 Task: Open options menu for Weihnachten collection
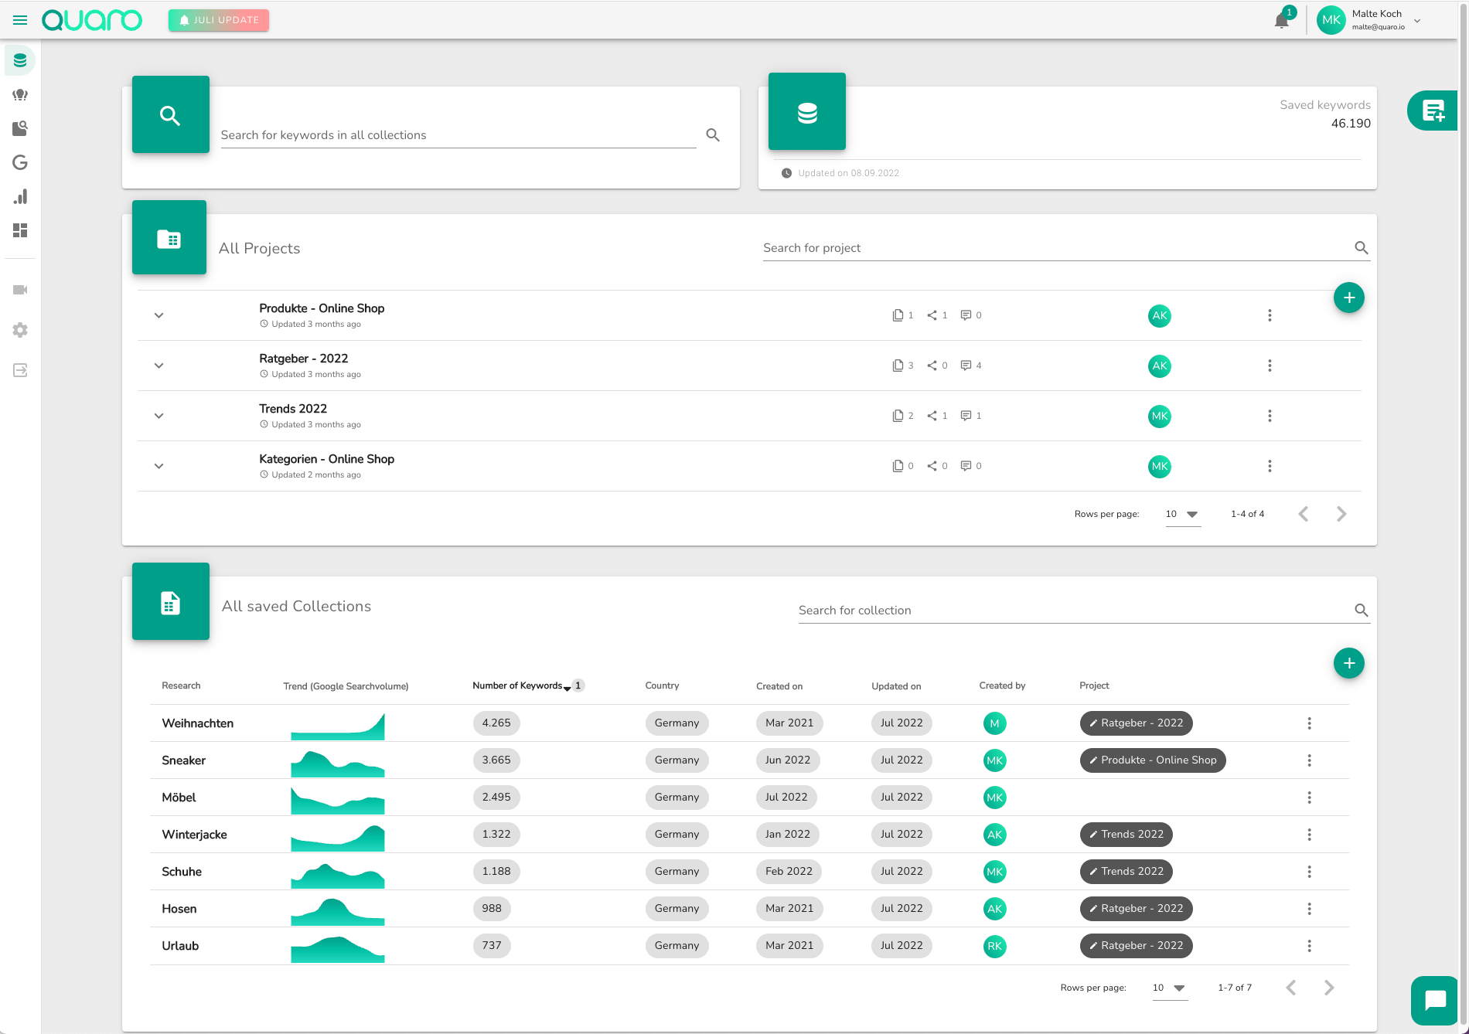pos(1309,723)
